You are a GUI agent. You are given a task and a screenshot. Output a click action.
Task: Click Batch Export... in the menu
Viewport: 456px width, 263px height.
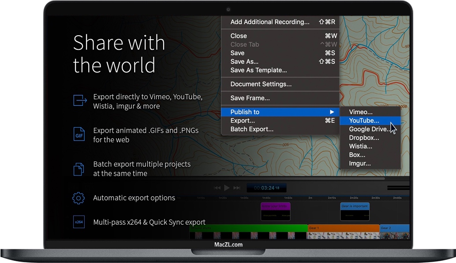click(252, 129)
